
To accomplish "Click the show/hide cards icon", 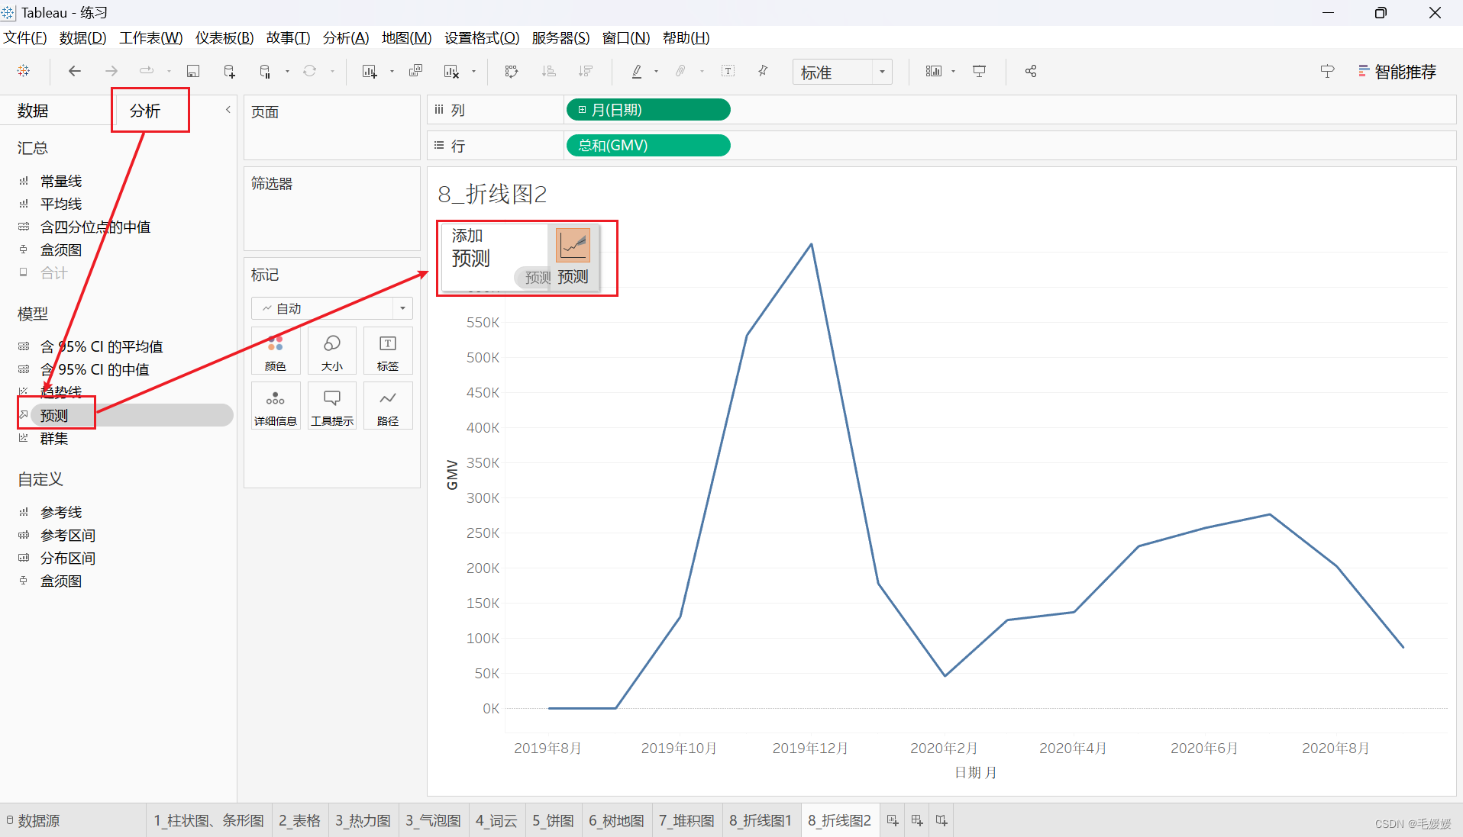I will point(934,71).
